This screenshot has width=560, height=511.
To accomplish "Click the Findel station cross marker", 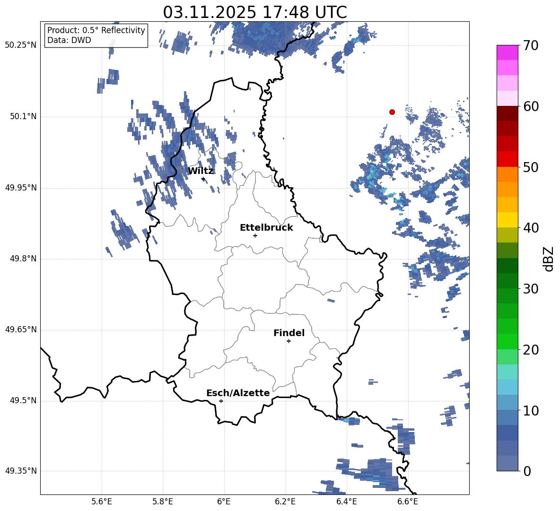I will (289, 341).
